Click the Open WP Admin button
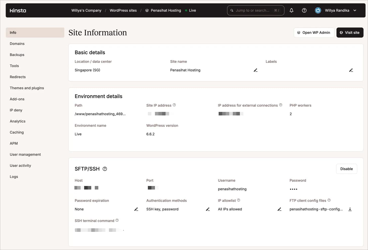Screen dimensions: 368x250 pyautogui.click(x=314, y=33)
